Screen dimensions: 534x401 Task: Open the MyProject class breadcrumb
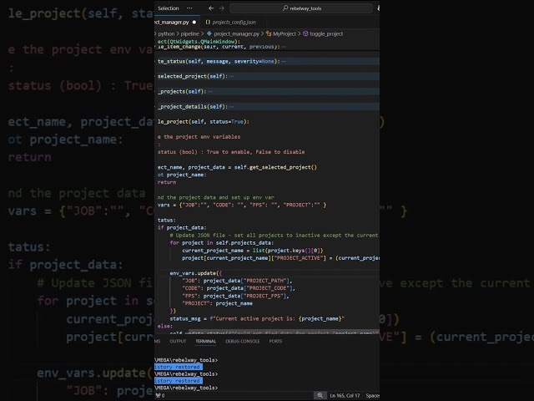(285, 33)
